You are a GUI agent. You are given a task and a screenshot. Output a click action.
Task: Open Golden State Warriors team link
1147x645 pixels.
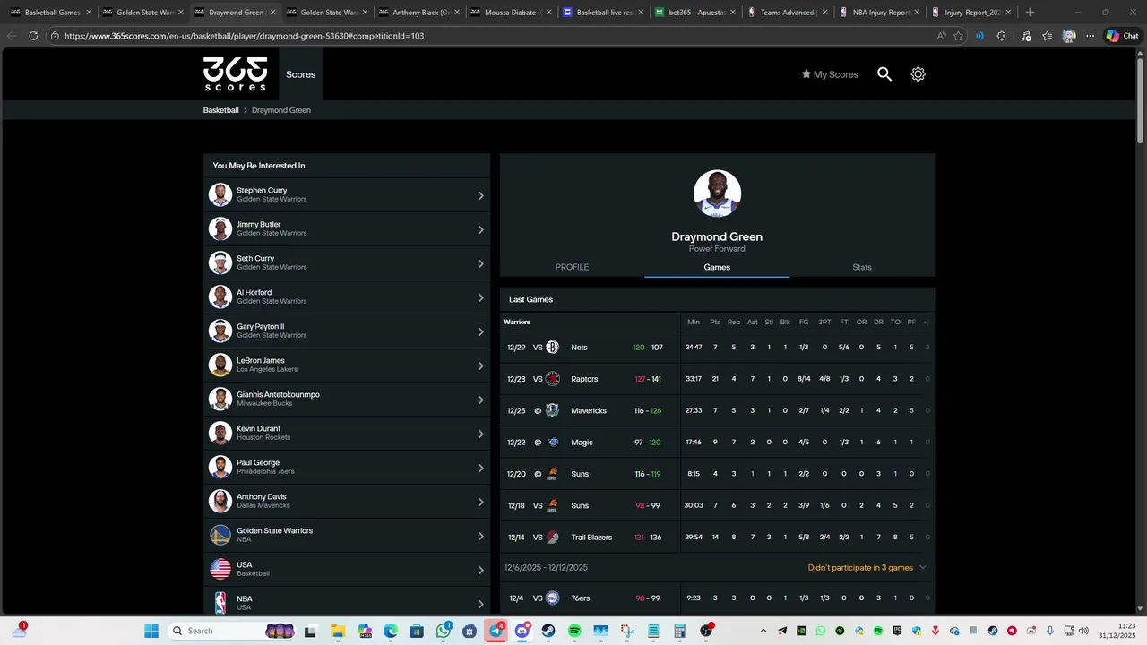point(347,536)
